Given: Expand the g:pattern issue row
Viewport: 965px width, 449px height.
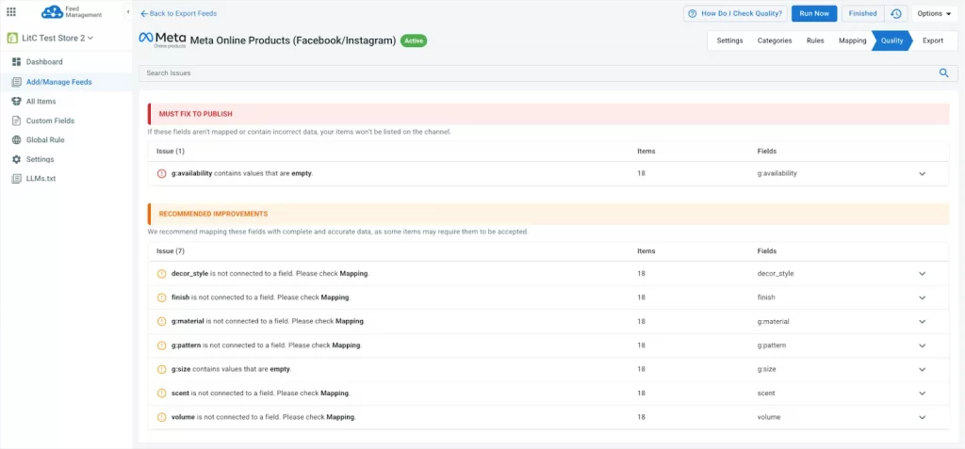Looking at the screenshot, I should pos(922,345).
